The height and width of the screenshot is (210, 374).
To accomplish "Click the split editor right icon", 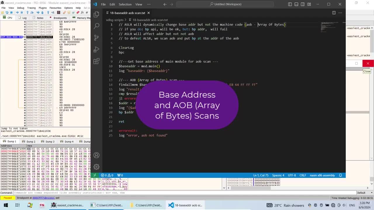I will tap(334, 13).
